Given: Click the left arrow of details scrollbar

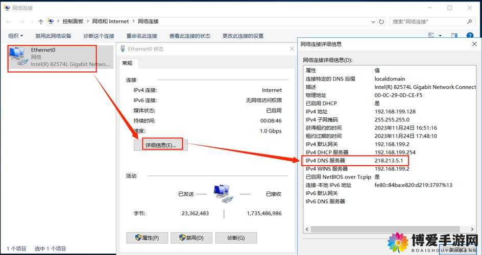Looking at the screenshot, I should point(307,229).
